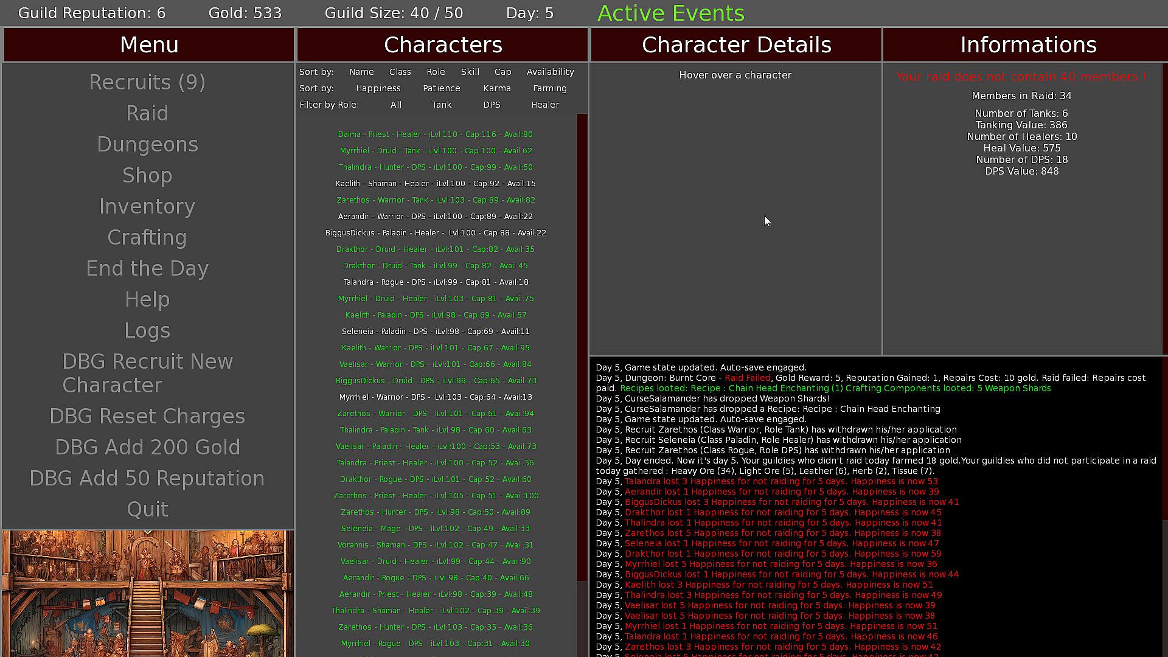Sort characters by Name
Screen dimensions: 1168x657
[361, 72]
